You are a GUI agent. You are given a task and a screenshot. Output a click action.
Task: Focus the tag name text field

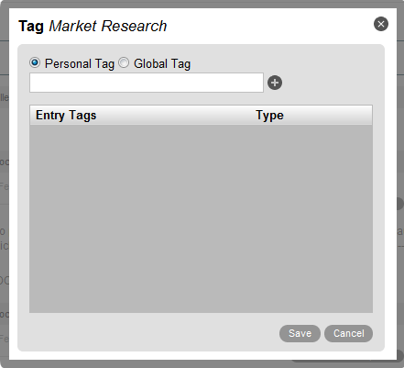pyautogui.click(x=147, y=83)
